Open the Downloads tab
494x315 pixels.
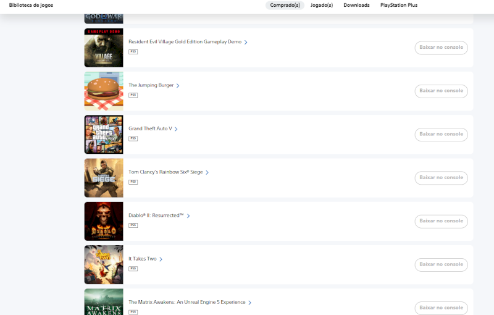(x=356, y=6)
